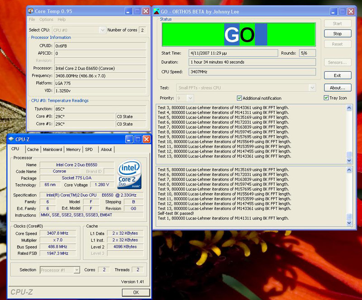The image size is (362, 300).
Task: Minimize the Core Temp window
Action: pyautogui.click(x=129, y=11)
